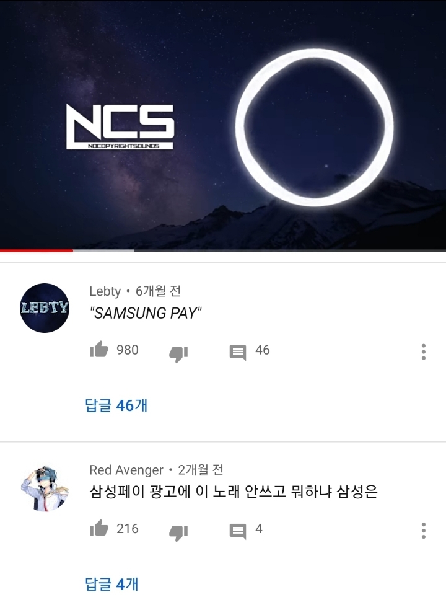Dislike Lebty's "SAMSUNG PAY" comment
The width and height of the screenshot is (446, 605).
(x=178, y=354)
